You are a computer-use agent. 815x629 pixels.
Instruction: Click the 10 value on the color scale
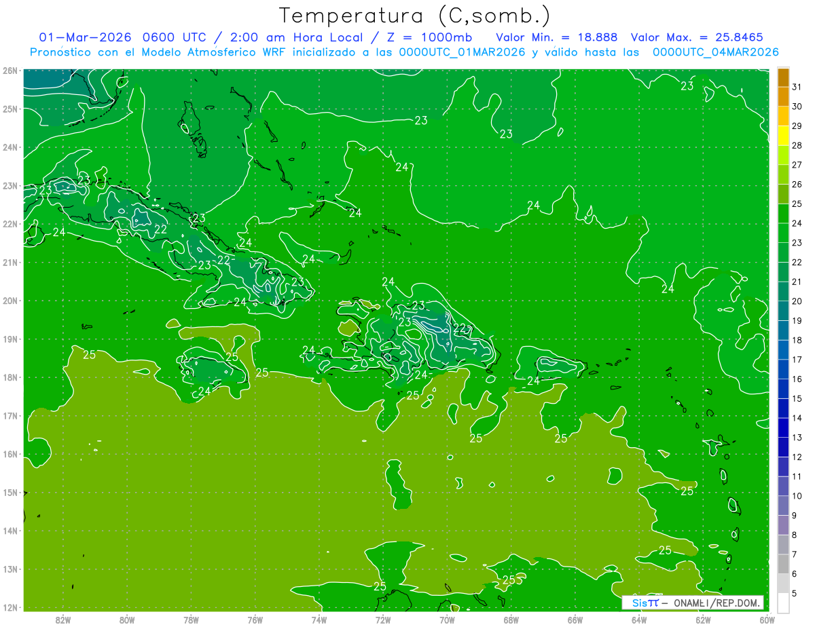(x=797, y=496)
